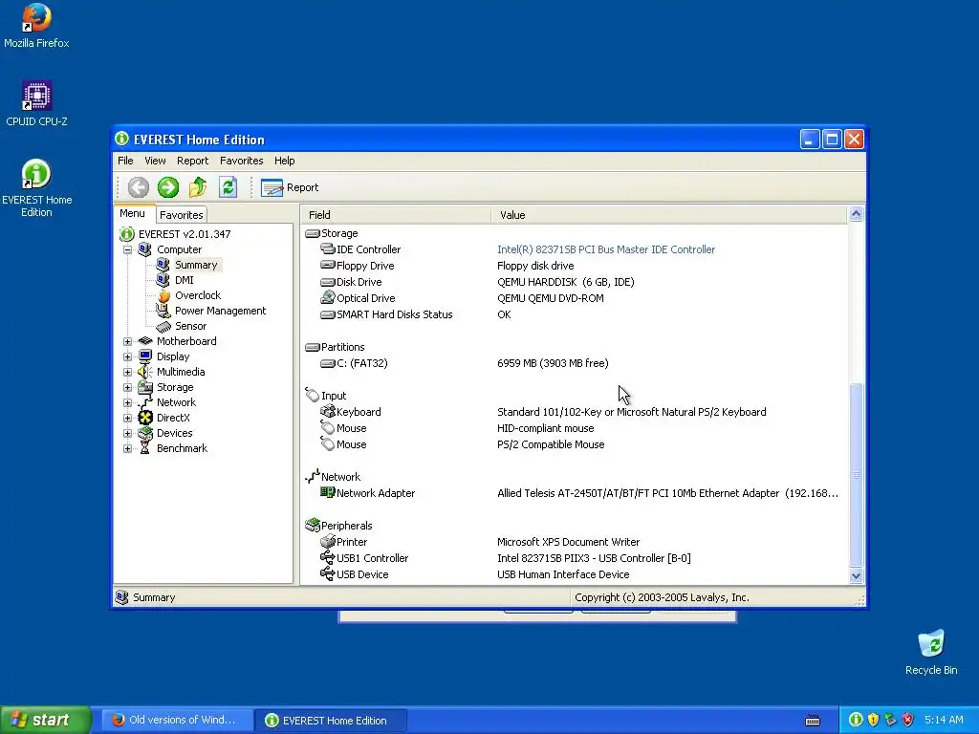Screen dimensions: 979x734
Task: Click the Field column header
Action: [x=396, y=215]
